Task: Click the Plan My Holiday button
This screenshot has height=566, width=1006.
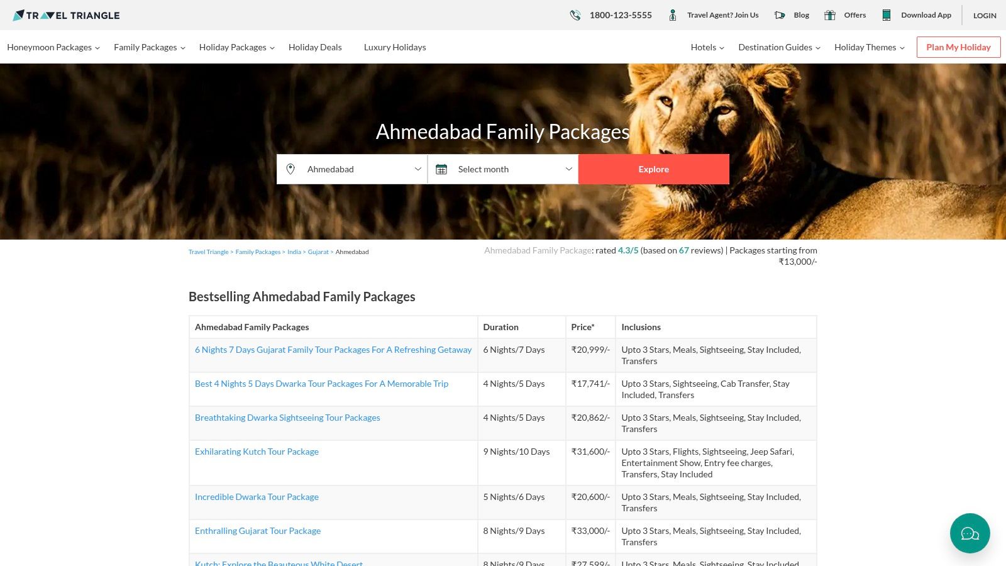Action: click(958, 47)
